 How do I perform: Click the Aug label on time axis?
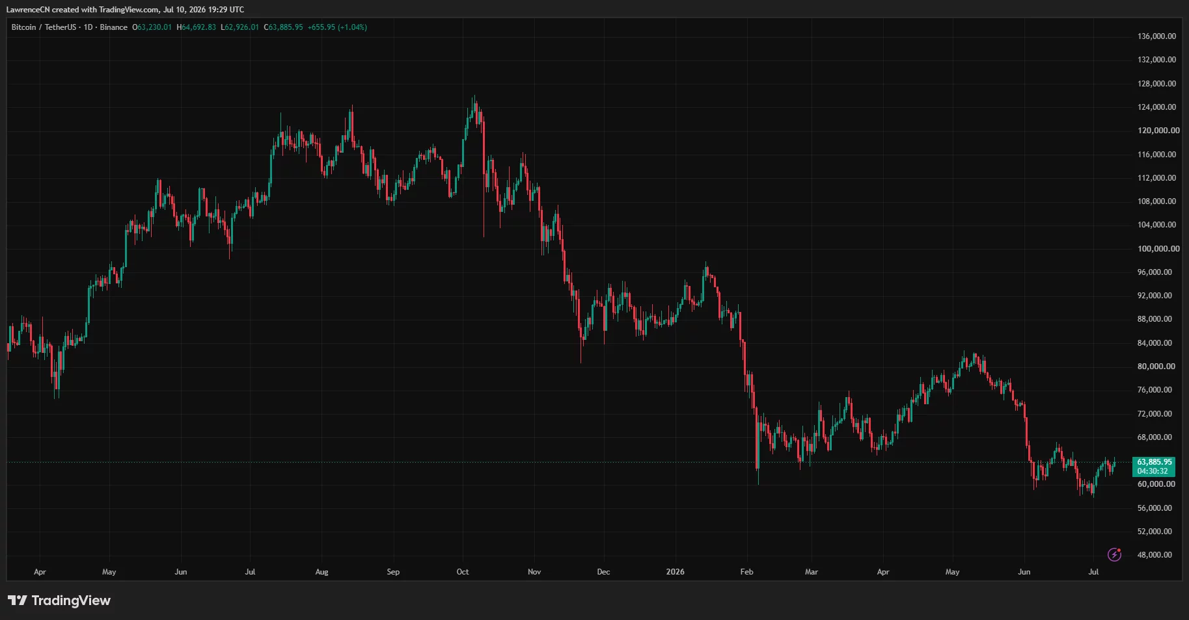[321, 572]
